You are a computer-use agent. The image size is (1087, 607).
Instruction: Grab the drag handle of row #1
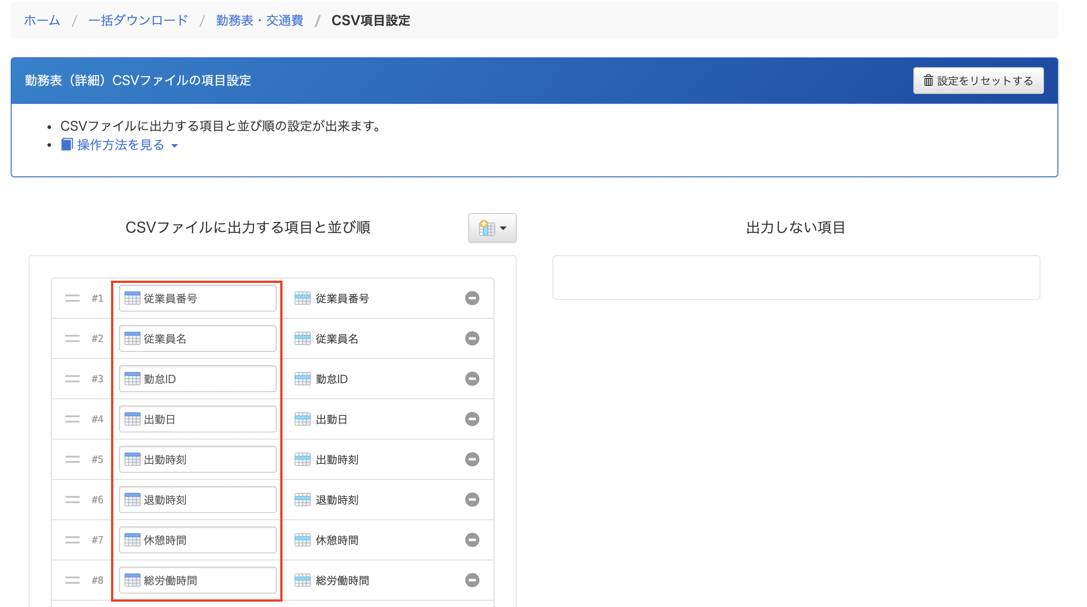(x=72, y=298)
